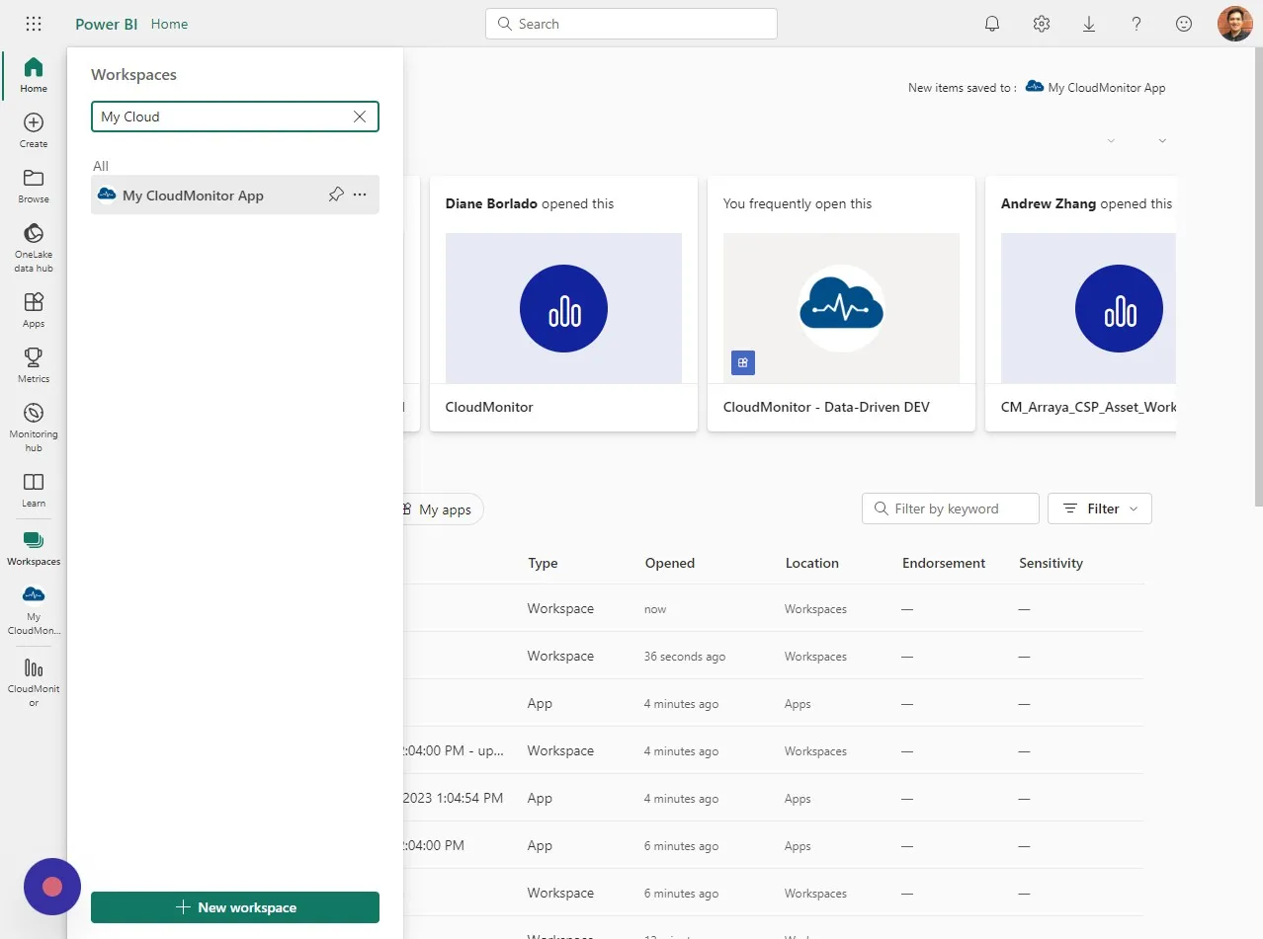Sort by Endorsement column header
1263x939 pixels.
944,563
